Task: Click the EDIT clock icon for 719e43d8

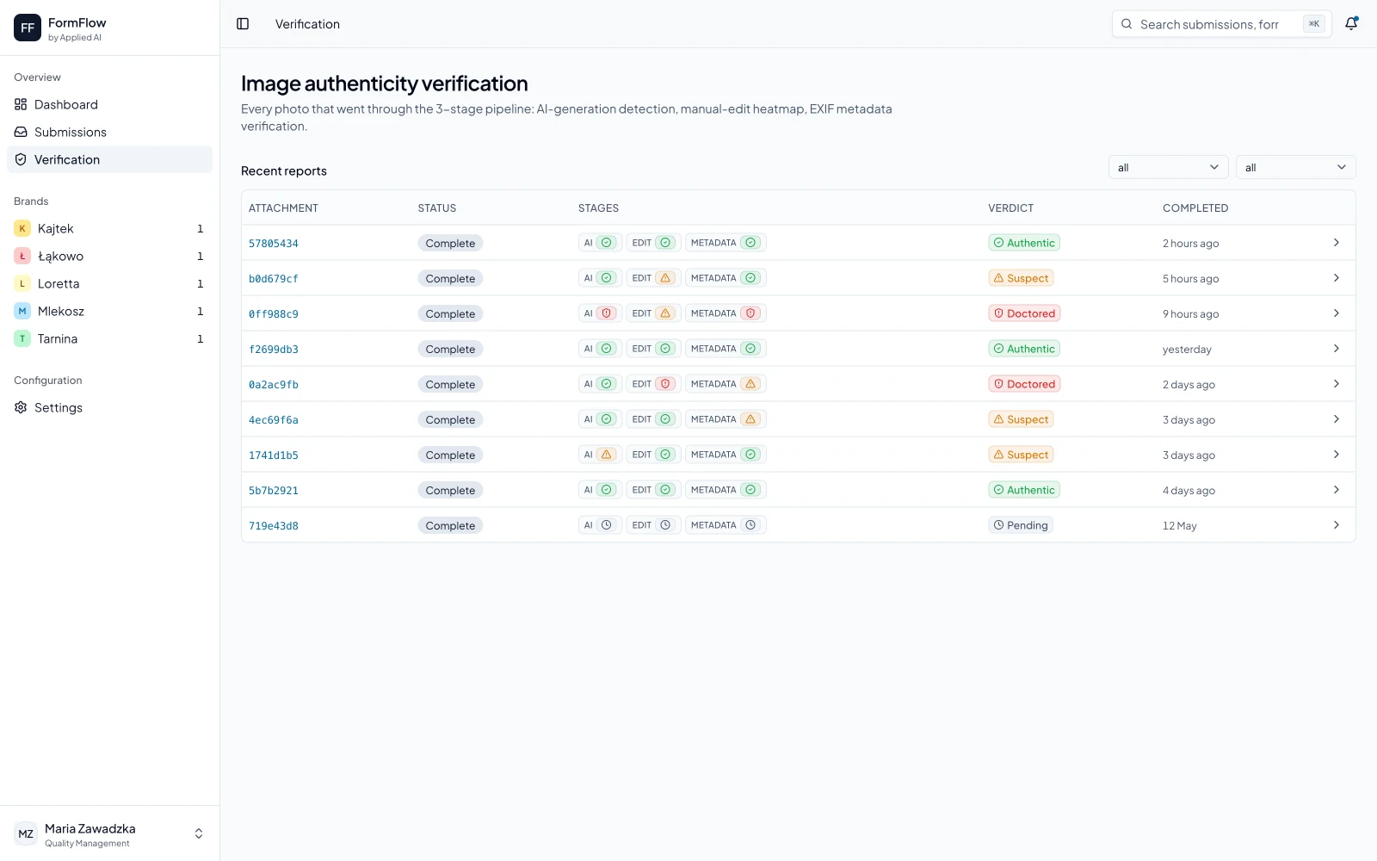Action: coord(665,525)
